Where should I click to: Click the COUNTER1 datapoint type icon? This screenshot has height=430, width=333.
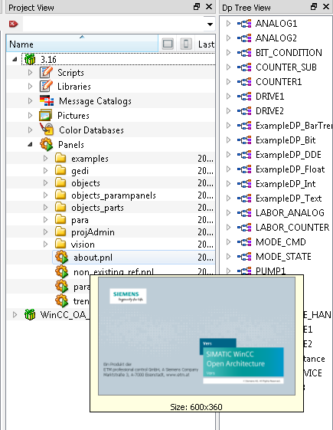click(x=244, y=81)
